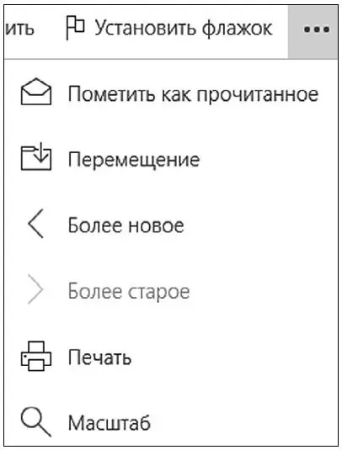Click the folder with arrow move icon

pyautogui.click(x=36, y=156)
